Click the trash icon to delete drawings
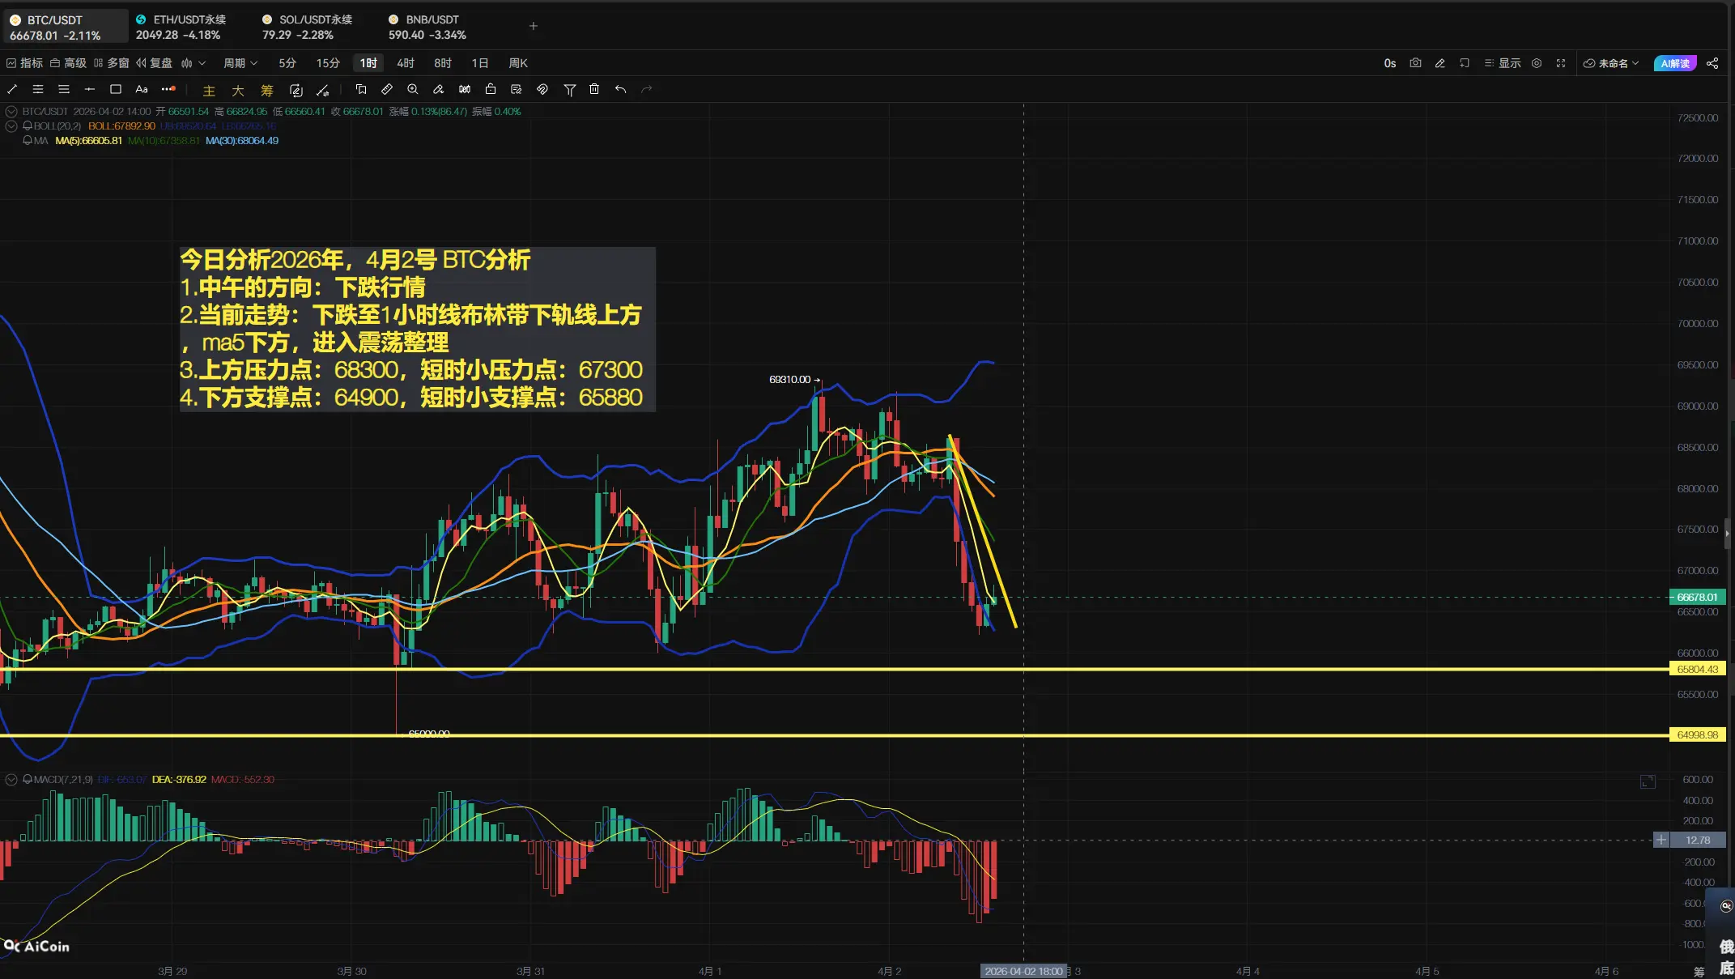 [594, 90]
